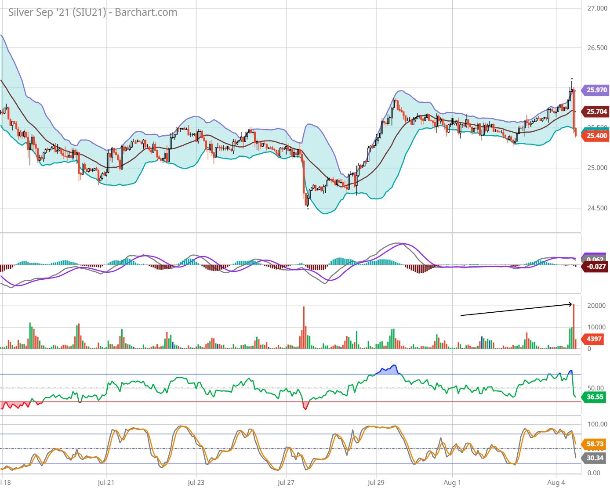Click the Jul 23 date label
This screenshot has height=491, width=610.
tap(196, 482)
